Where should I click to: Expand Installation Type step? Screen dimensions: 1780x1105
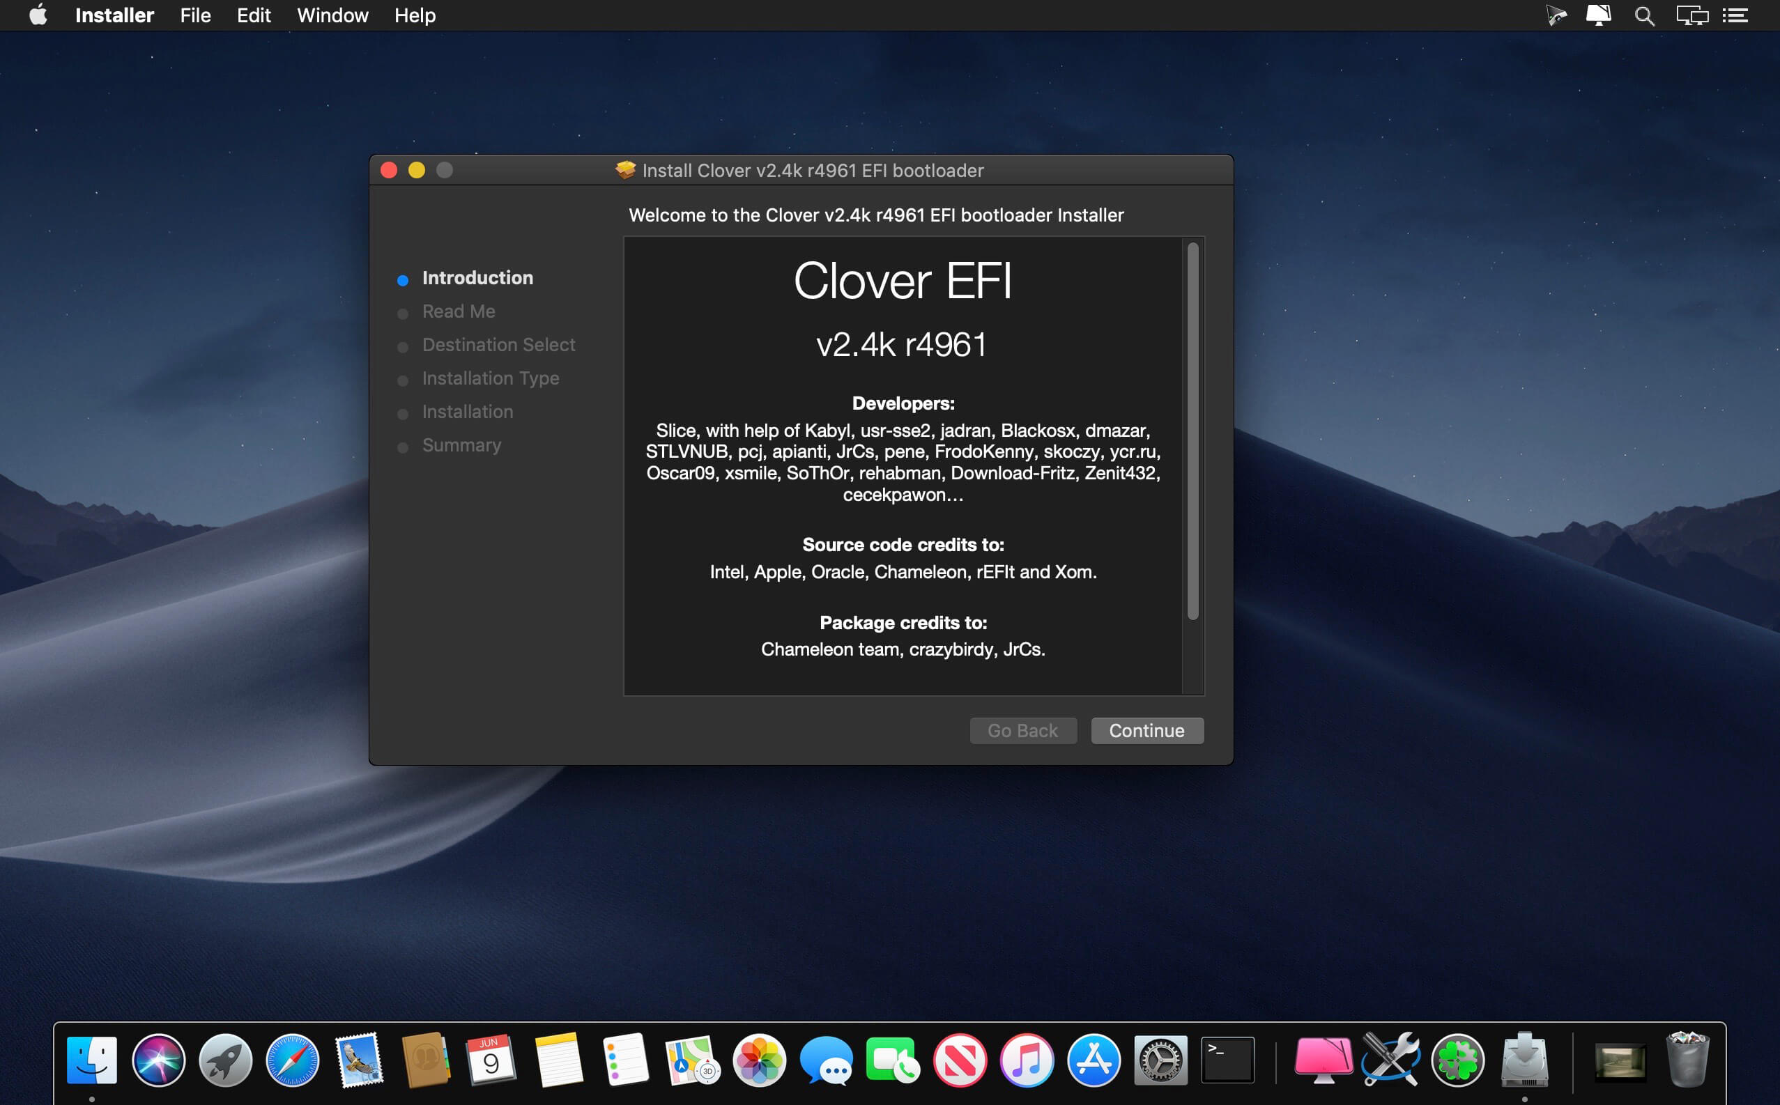[491, 377]
